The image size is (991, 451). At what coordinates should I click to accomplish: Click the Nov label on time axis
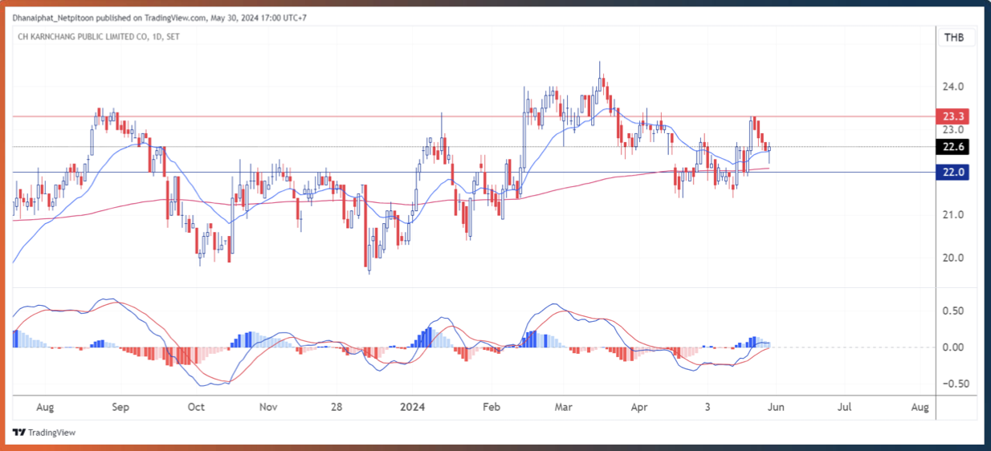(x=269, y=408)
